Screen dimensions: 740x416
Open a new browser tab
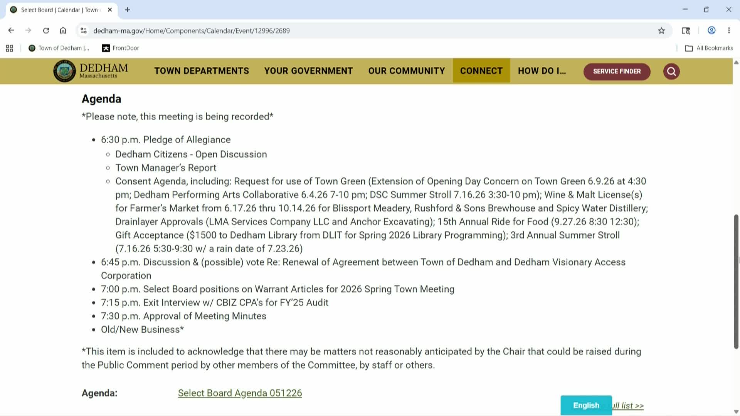[x=128, y=10]
